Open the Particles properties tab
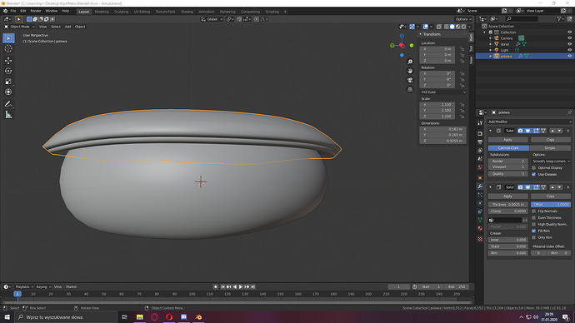The image size is (575, 323). pyautogui.click(x=480, y=195)
